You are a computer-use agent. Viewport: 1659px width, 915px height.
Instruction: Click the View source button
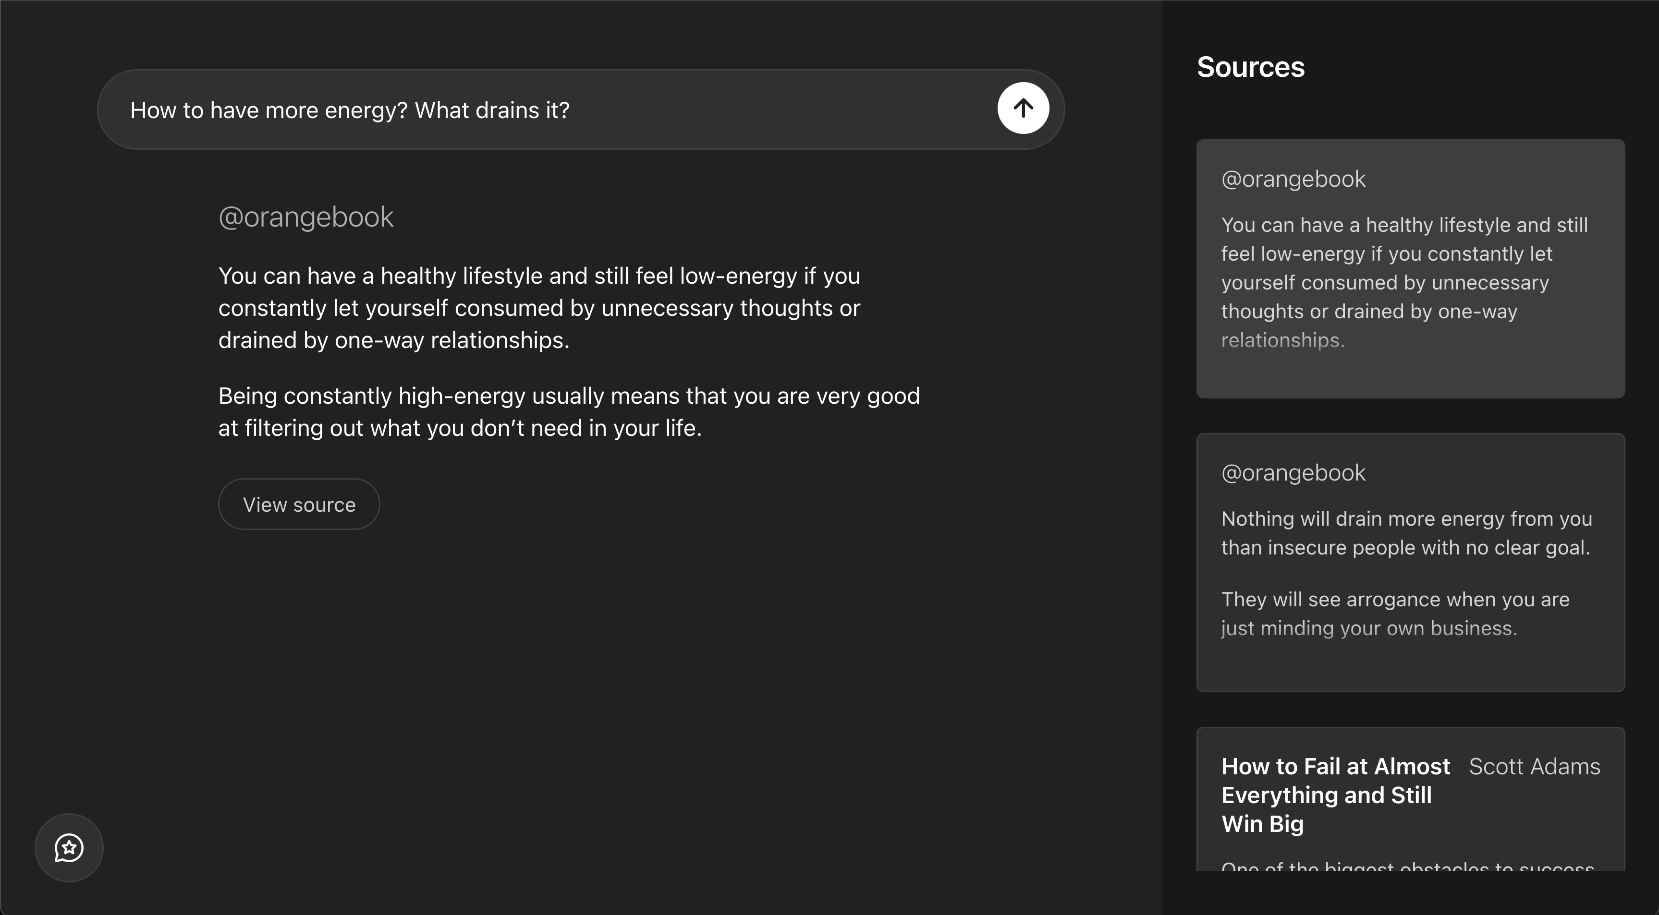(299, 504)
